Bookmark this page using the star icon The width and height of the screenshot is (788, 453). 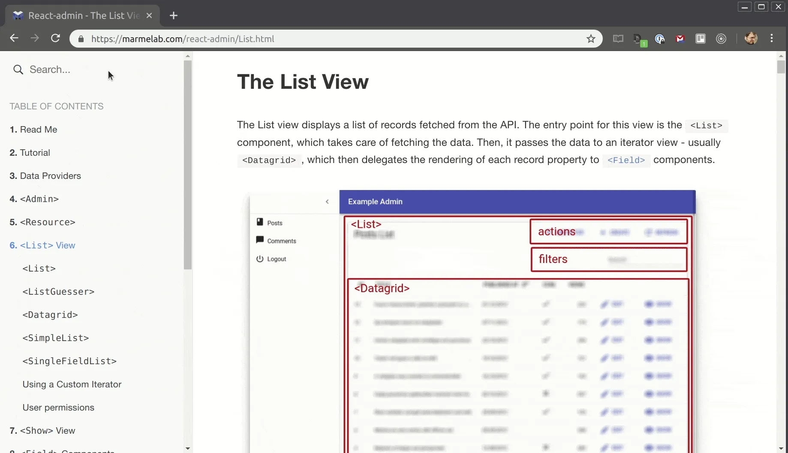click(x=591, y=39)
